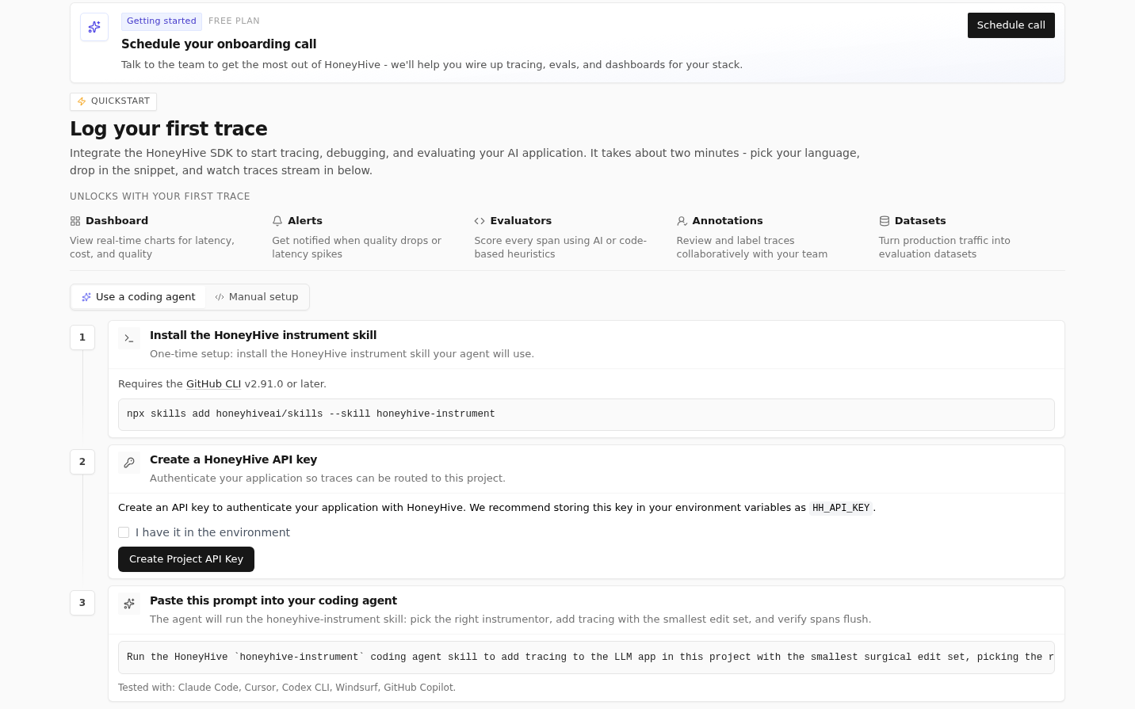1135x709 pixels.
Task: Click the key icon beside Create API key
Action: (129, 463)
